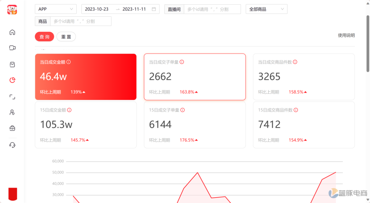This screenshot has width=370, height=203.
Task: Open the user profile sidebar icon
Action: coord(12,112)
